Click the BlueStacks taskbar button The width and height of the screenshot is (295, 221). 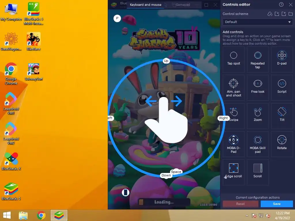pyautogui.click(x=59, y=215)
